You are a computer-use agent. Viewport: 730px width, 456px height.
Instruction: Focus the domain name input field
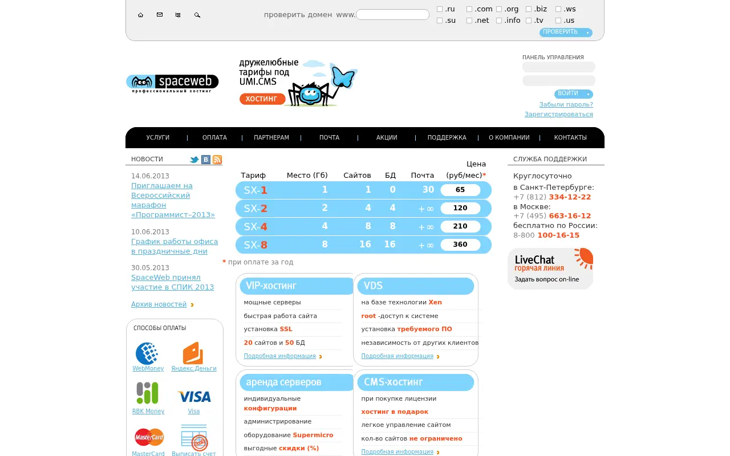point(392,15)
